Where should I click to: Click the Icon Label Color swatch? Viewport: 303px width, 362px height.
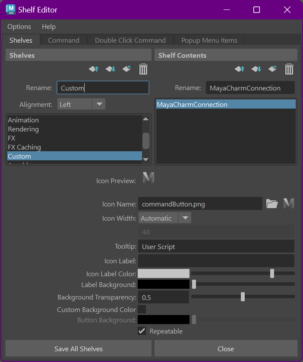coord(164,274)
